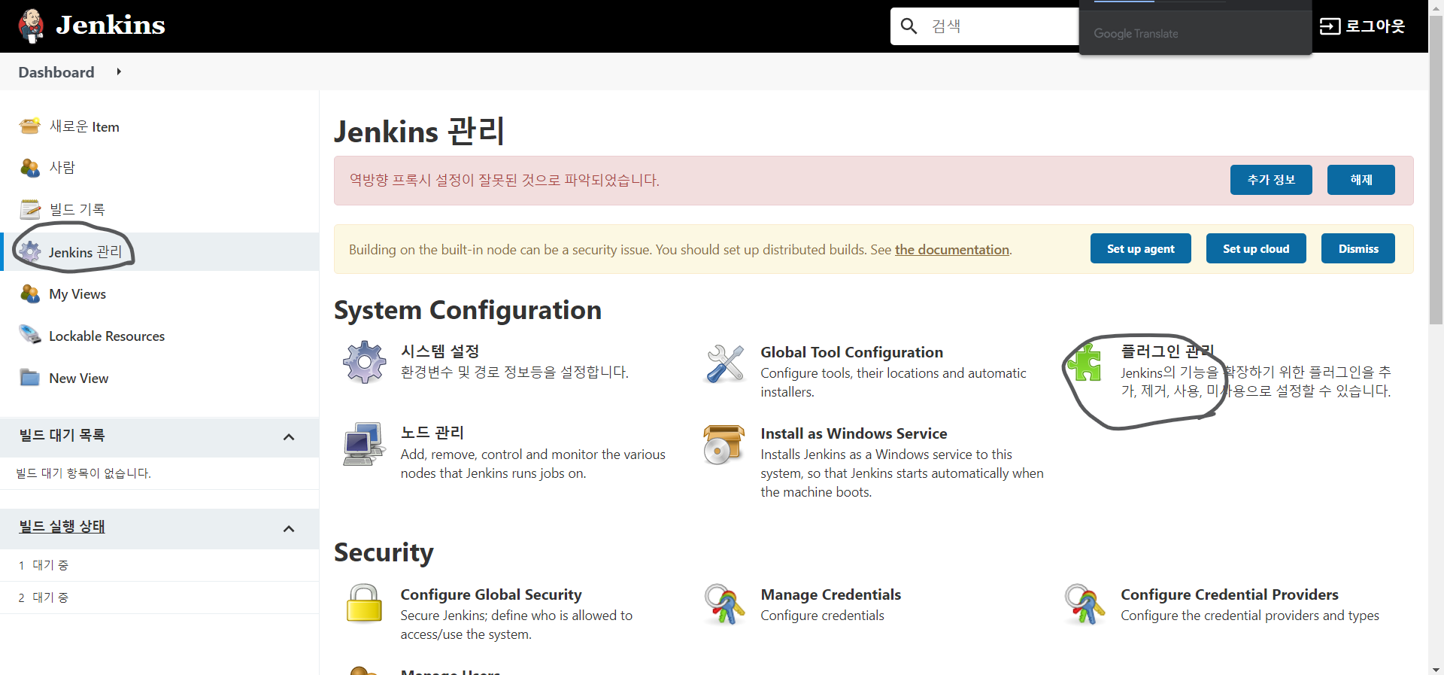Click the 추가 정보 button

[x=1271, y=180]
